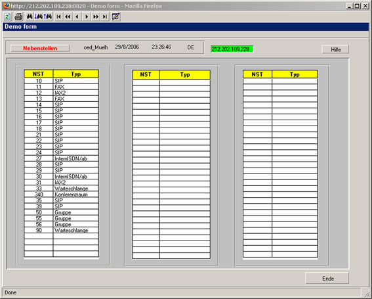Select row 27 InternISDN/ab entry
This screenshot has height=299, width=372.
point(61,158)
